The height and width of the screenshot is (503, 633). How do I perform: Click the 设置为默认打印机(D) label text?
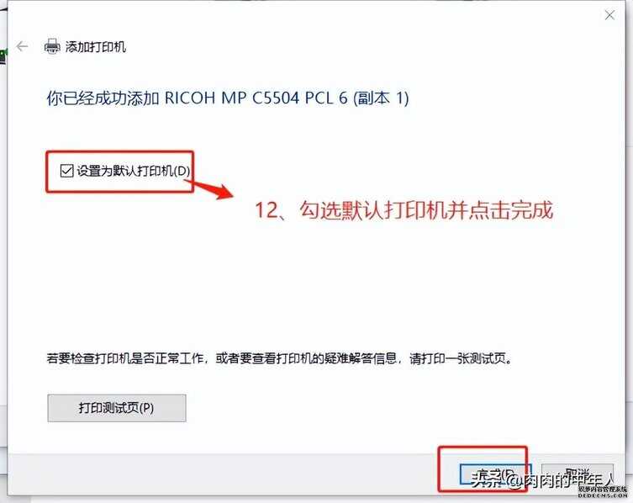click(133, 171)
